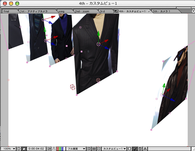Click the dark highlighted icon in bottom bar
Screen dimensions: 195x151
(135, 149)
